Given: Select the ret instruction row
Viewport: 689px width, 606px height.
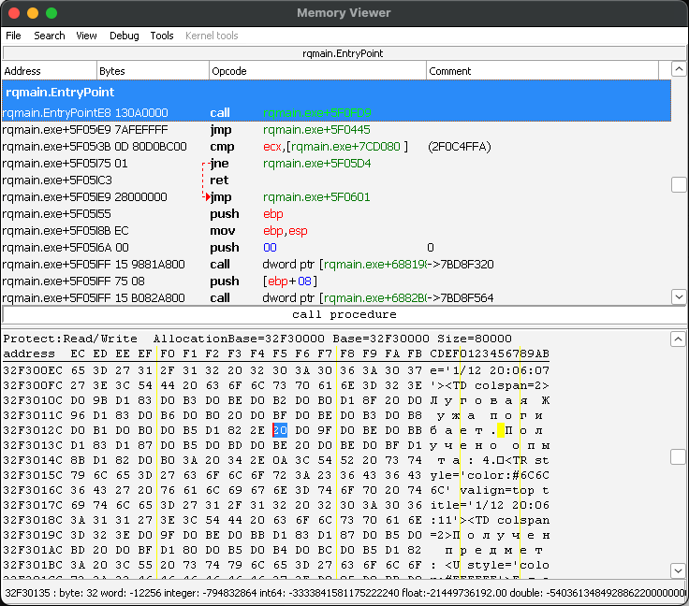Looking at the screenshot, I should (x=336, y=180).
